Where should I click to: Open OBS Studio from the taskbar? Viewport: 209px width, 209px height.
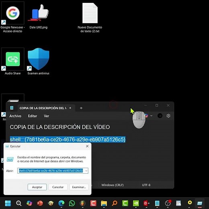point(168,203)
